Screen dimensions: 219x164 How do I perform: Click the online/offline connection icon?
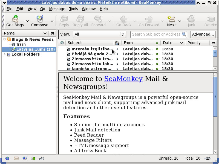(208, 158)
